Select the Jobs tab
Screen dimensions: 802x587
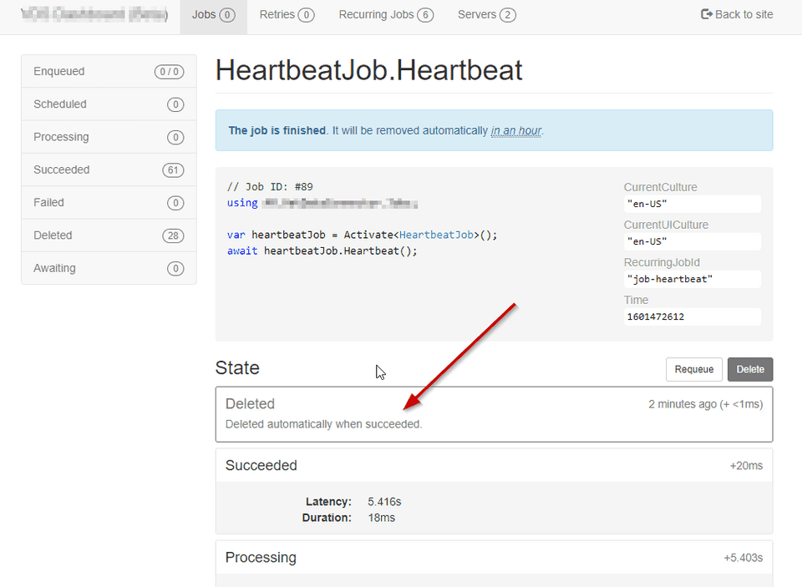pos(212,13)
